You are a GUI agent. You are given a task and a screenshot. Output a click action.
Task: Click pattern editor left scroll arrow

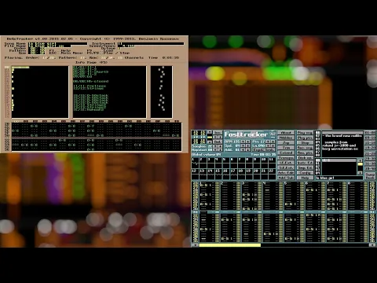pyautogui.click(x=195, y=245)
